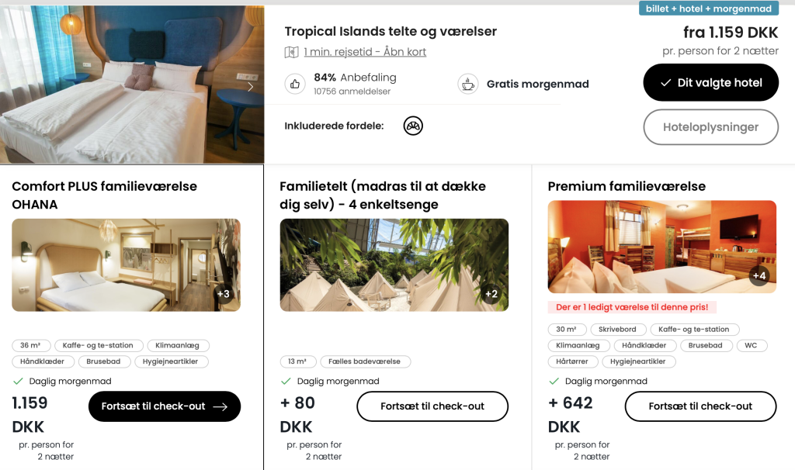Click the croissant included-benefits icon
The image size is (795, 470).
coord(413,126)
